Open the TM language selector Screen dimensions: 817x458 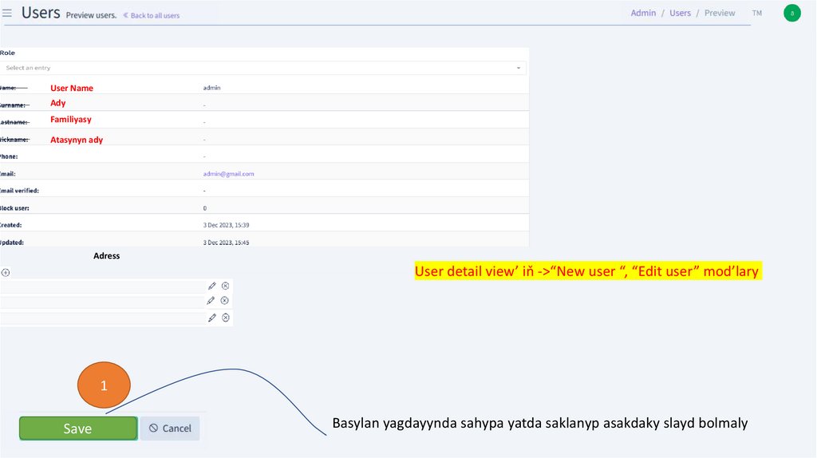tap(756, 13)
